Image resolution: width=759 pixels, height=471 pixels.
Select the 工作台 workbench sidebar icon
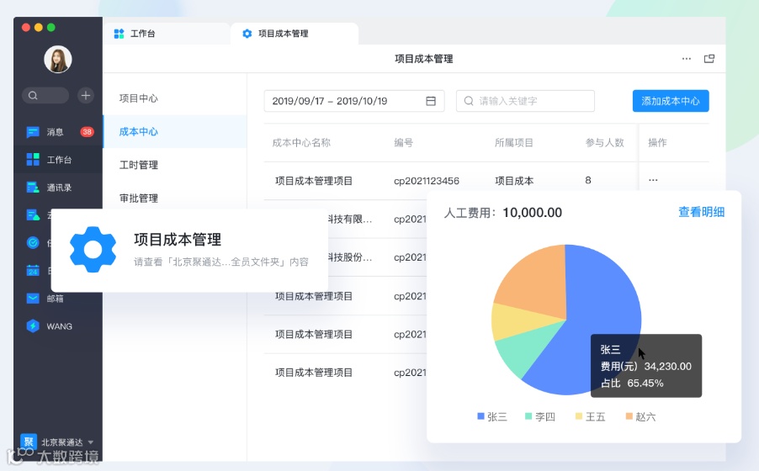(x=33, y=159)
